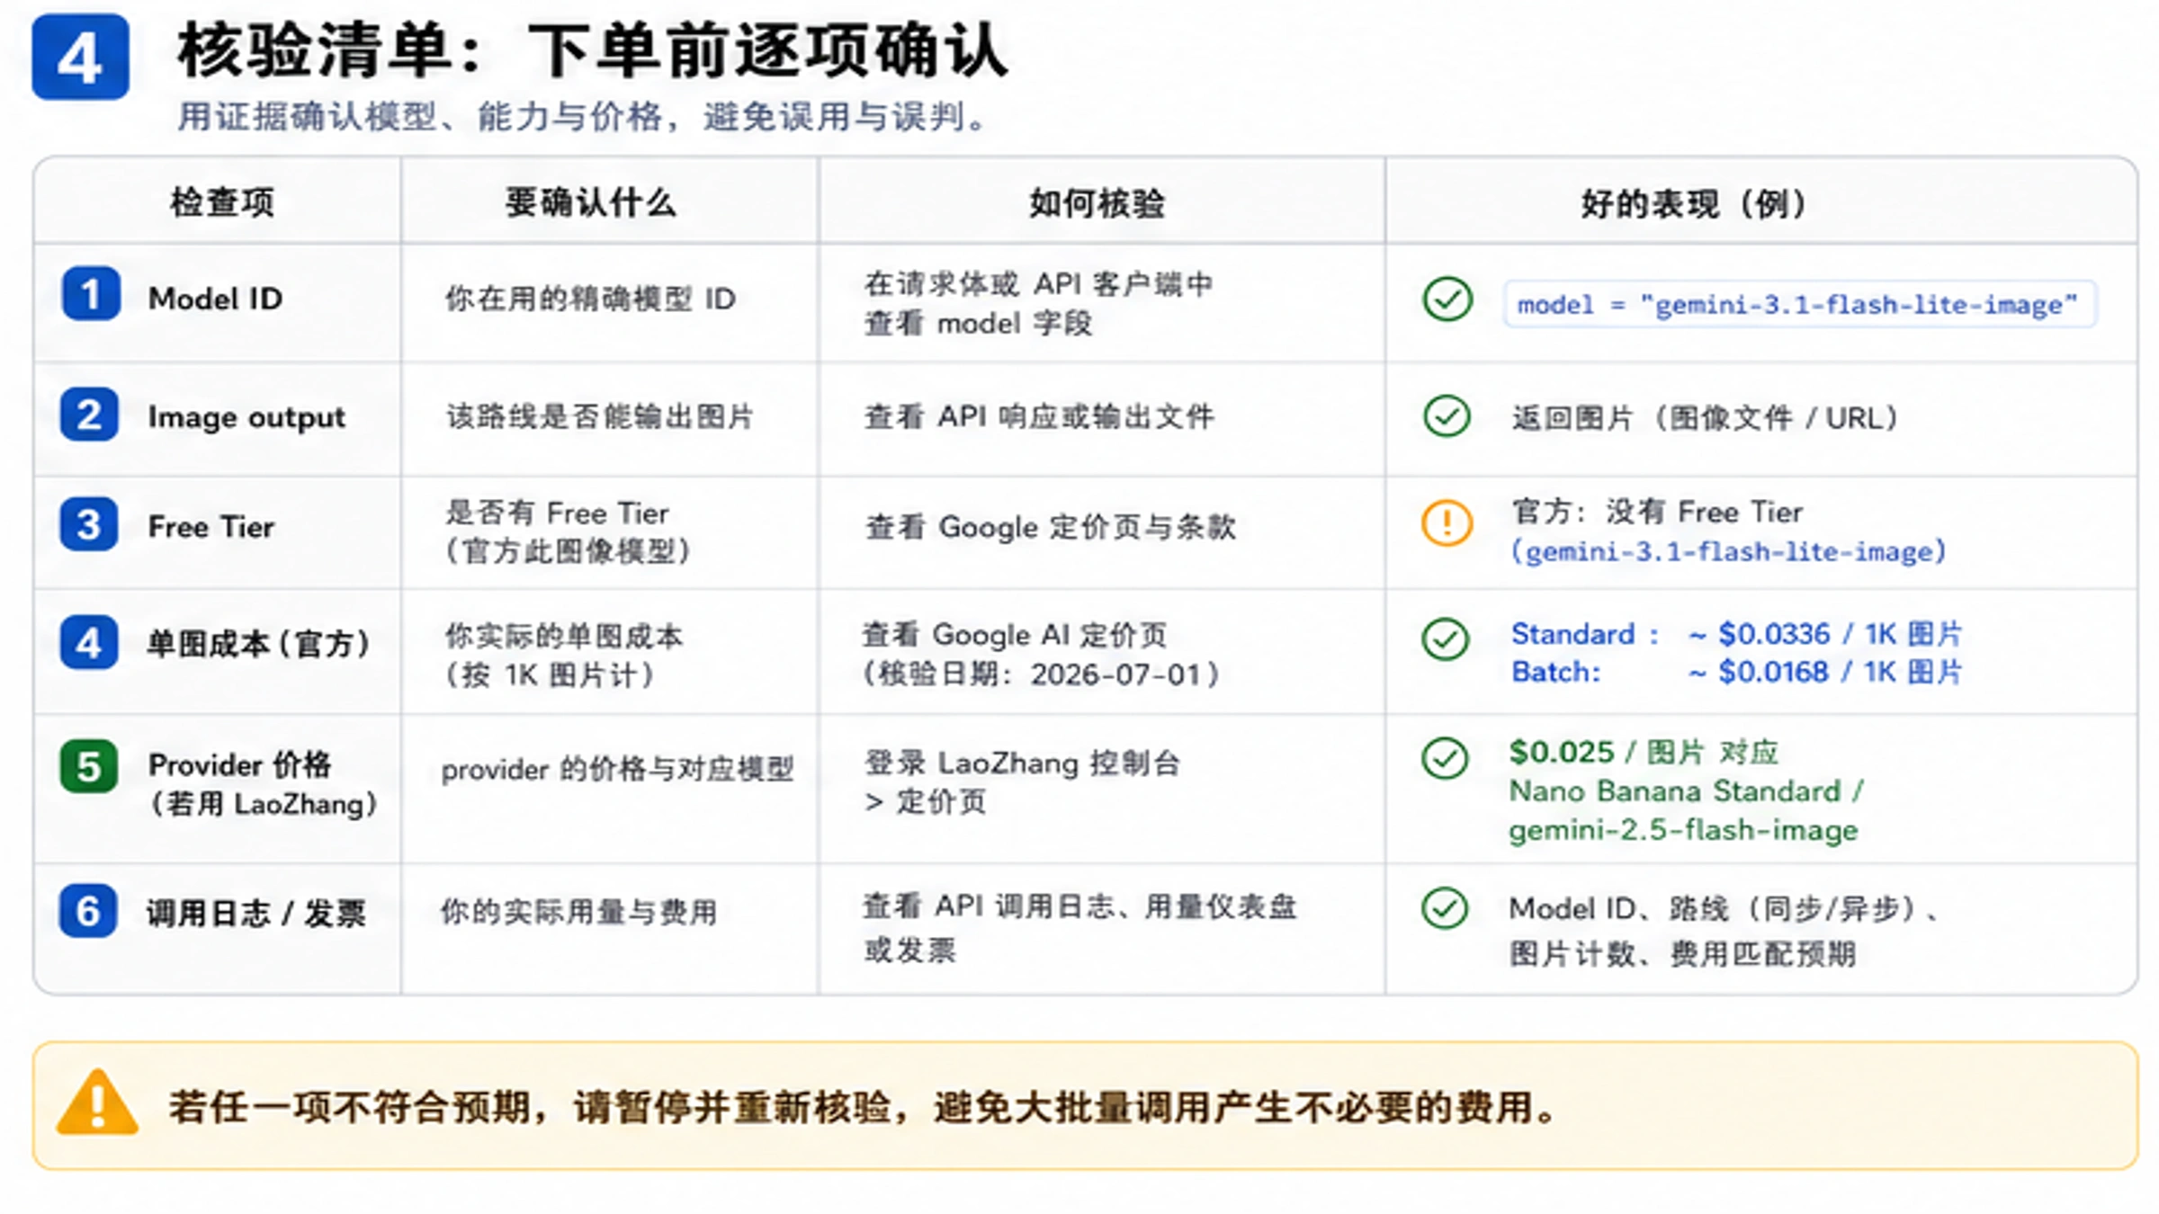Screen dimensions: 2159x1214
Task: Click the green checkmark in the 单图成本 row
Action: click(1446, 639)
